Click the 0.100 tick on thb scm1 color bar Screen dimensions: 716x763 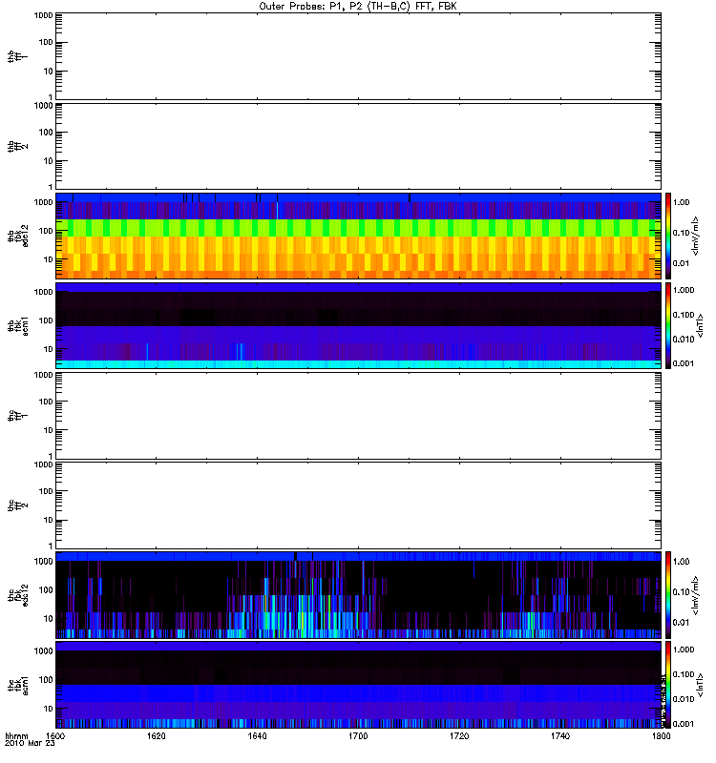pyautogui.click(x=684, y=315)
